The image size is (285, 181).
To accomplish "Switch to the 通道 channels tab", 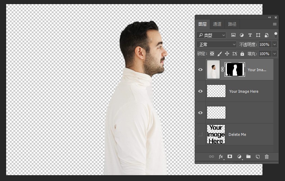I will tap(217, 24).
